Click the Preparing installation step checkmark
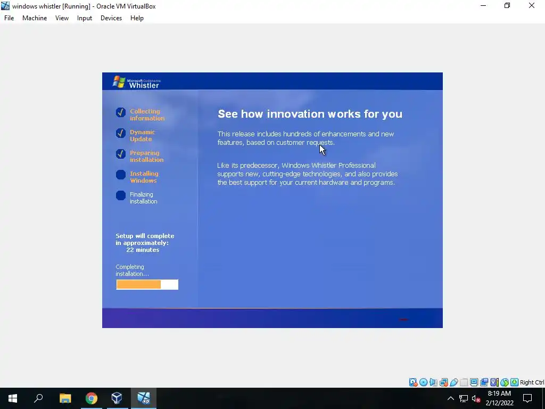 pyautogui.click(x=121, y=154)
